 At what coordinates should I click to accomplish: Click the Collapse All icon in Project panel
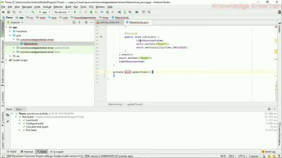[x=79, y=22]
